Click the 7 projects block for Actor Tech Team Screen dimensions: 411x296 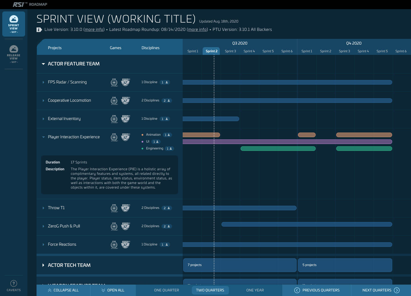240,265
